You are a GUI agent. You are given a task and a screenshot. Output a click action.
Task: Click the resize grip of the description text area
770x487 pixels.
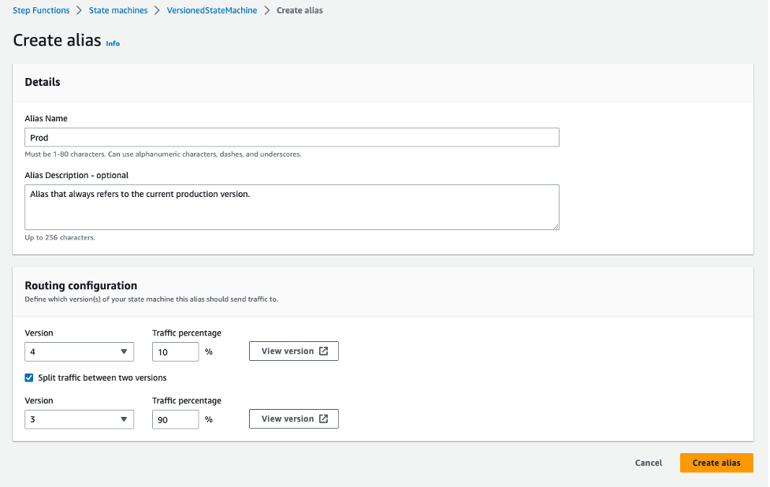click(556, 226)
